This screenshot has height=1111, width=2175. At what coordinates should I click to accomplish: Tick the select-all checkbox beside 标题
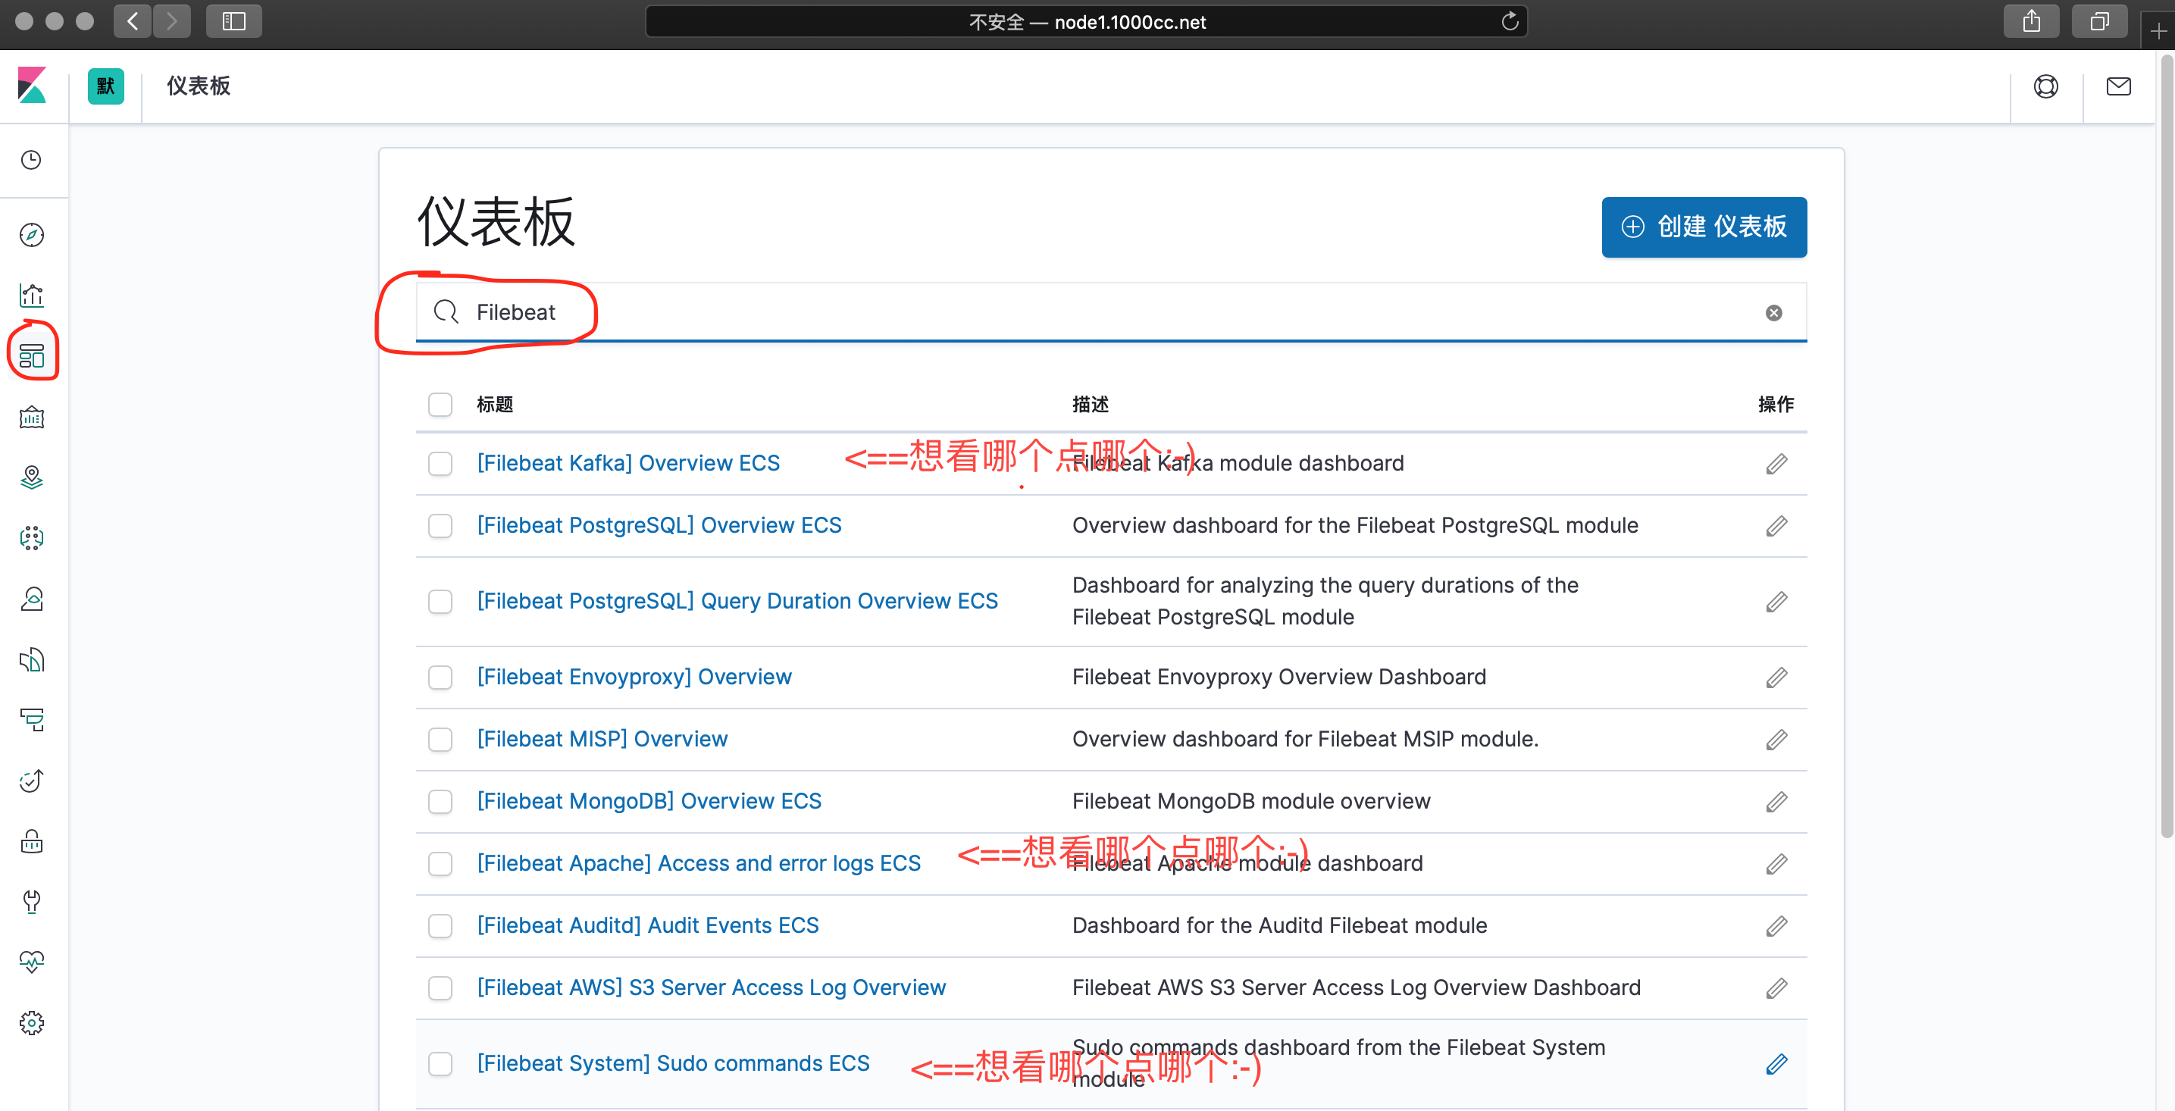[x=440, y=405]
